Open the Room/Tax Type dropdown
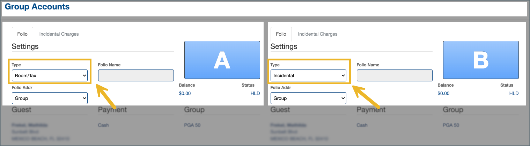This screenshot has height=146, width=530. pyautogui.click(x=50, y=75)
